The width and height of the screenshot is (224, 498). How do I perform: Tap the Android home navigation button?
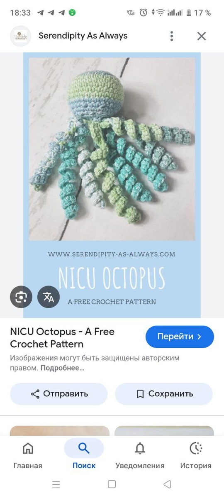tap(112, 484)
